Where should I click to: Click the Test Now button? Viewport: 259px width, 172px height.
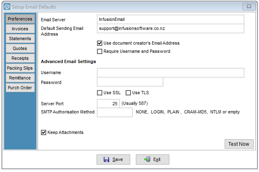pos(239,144)
